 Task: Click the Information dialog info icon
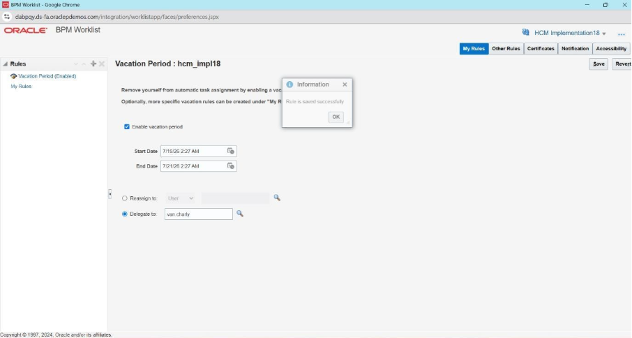tap(289, 84)
